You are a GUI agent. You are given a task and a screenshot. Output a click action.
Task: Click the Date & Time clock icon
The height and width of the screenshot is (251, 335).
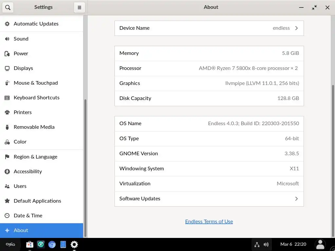7,216
